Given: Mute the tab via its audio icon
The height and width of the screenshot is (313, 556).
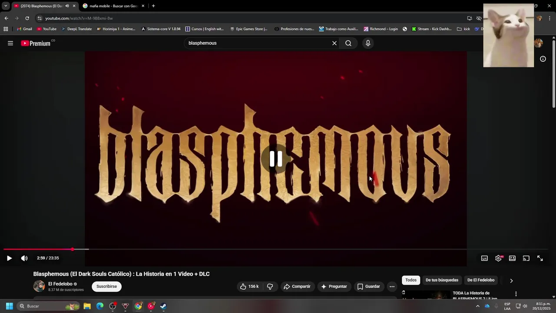Looking at the screenshot, I should tap(67, 6).
